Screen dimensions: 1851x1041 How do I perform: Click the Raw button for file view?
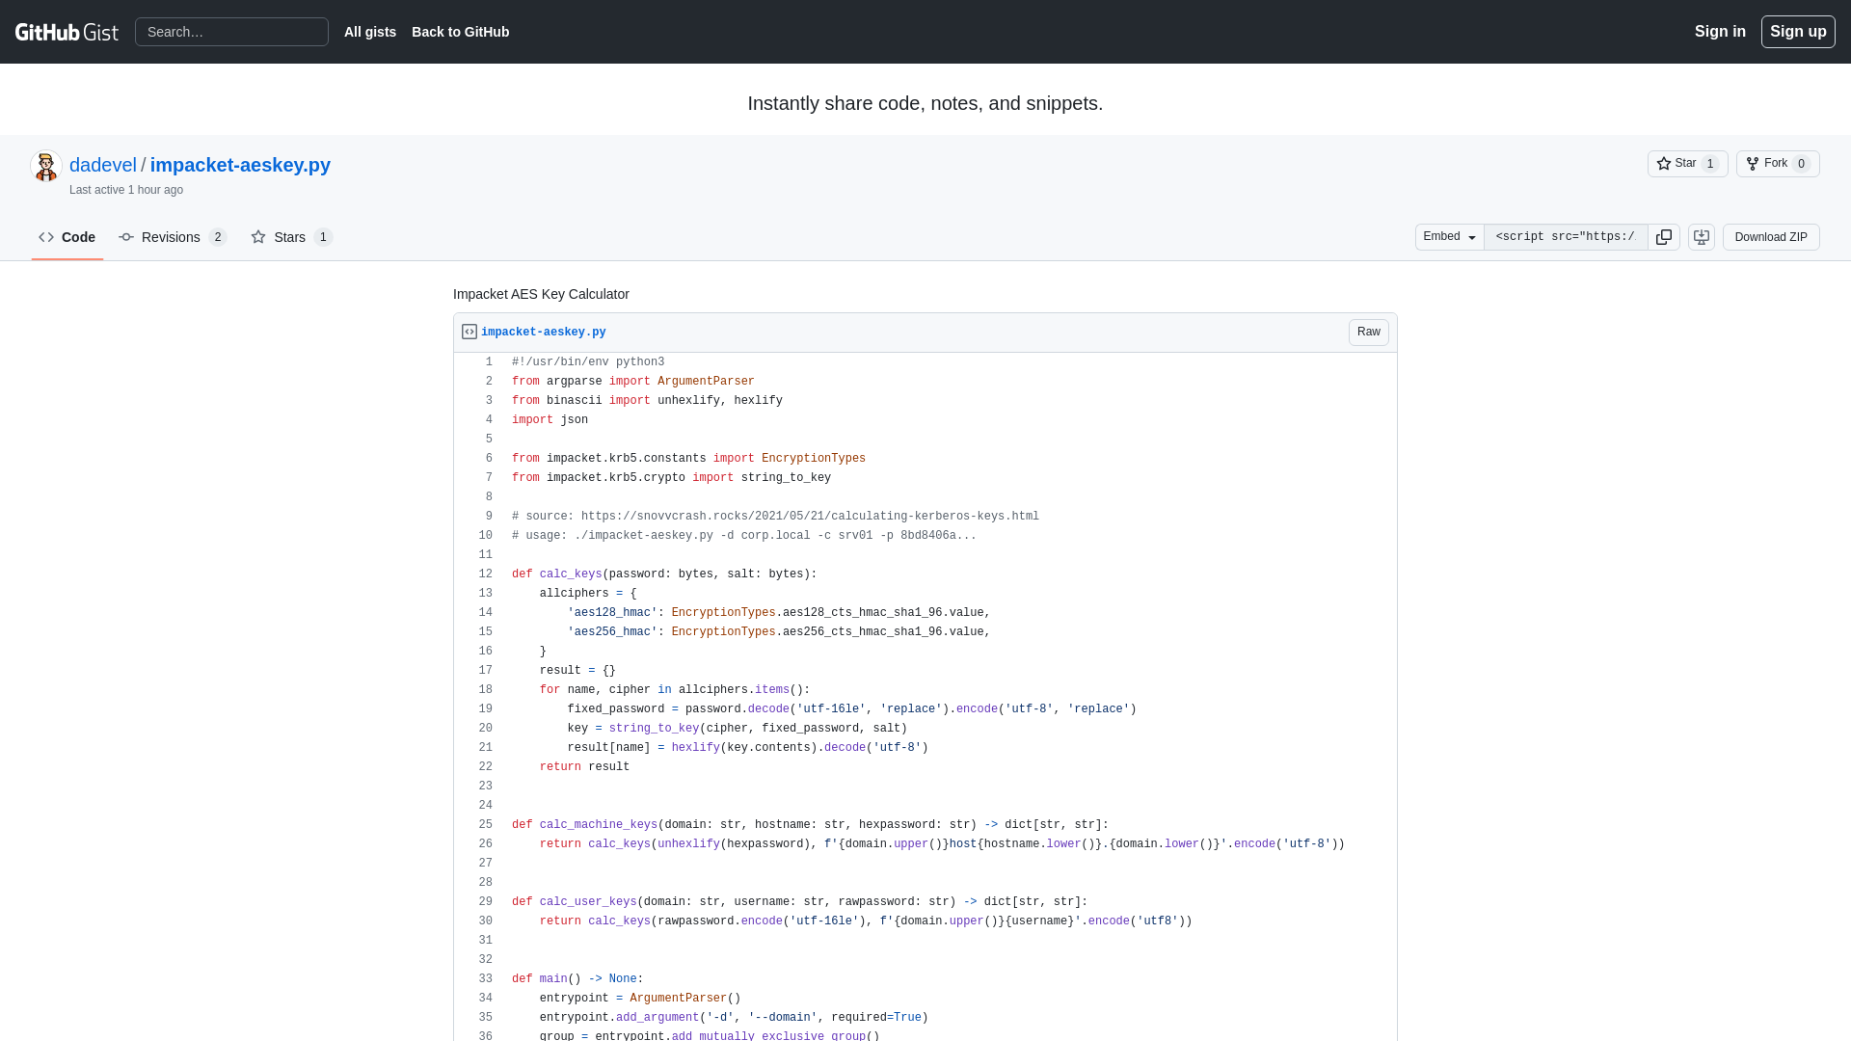1369,332
